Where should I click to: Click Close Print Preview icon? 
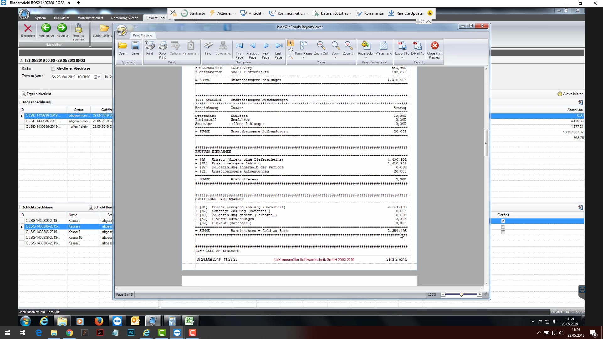434,46
